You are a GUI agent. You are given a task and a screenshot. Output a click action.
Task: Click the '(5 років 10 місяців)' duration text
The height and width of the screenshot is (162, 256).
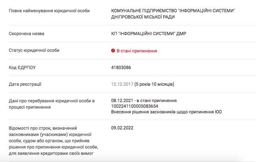tap(154, 84)
